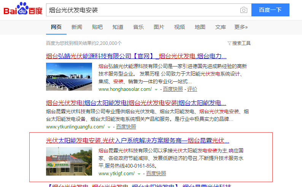
Task: Open the 搜索工具 filter icon
Action: point(229,43)
